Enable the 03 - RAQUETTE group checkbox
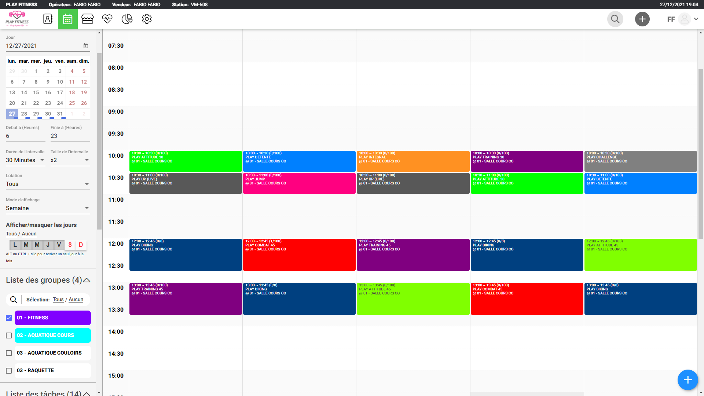The width and height of the screenshot is (704, 396). click(x=9, y=371)
